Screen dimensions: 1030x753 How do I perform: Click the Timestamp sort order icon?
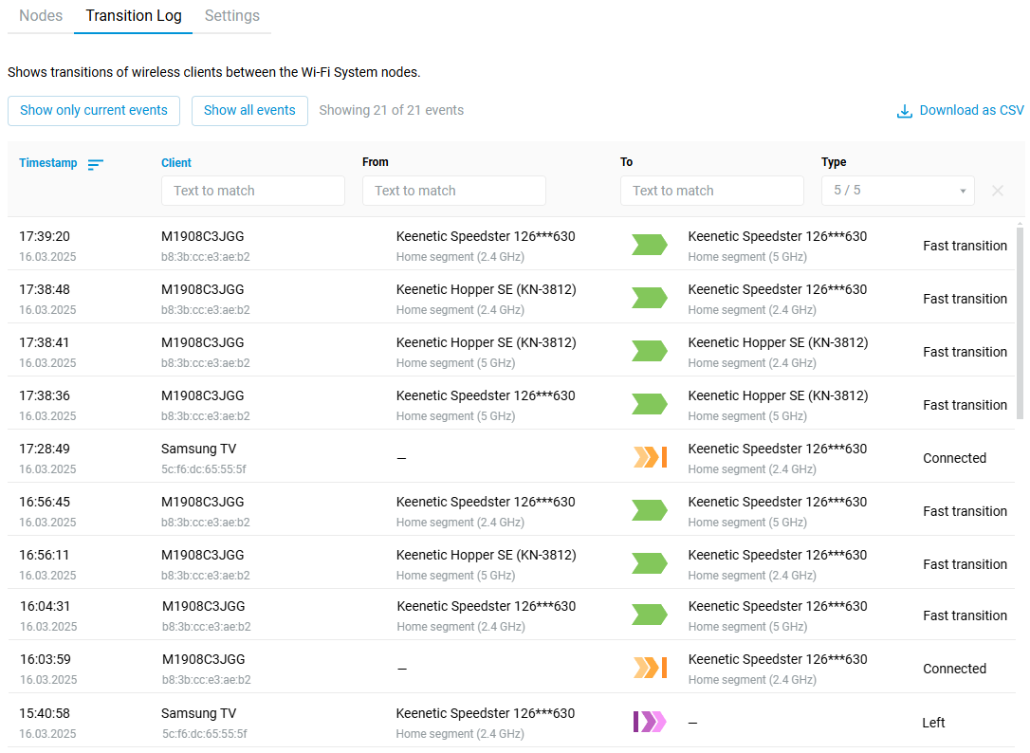pos(95,164)
